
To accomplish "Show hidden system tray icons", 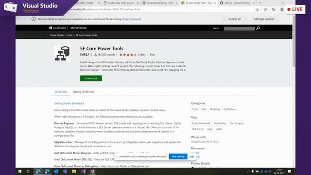I will tap(248, 172).
